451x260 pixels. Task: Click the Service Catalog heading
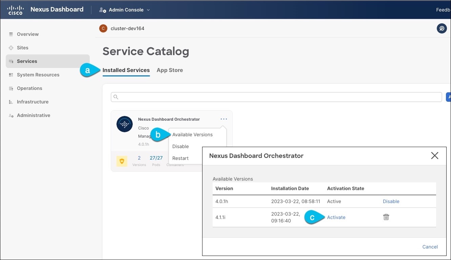click(146, 51)
